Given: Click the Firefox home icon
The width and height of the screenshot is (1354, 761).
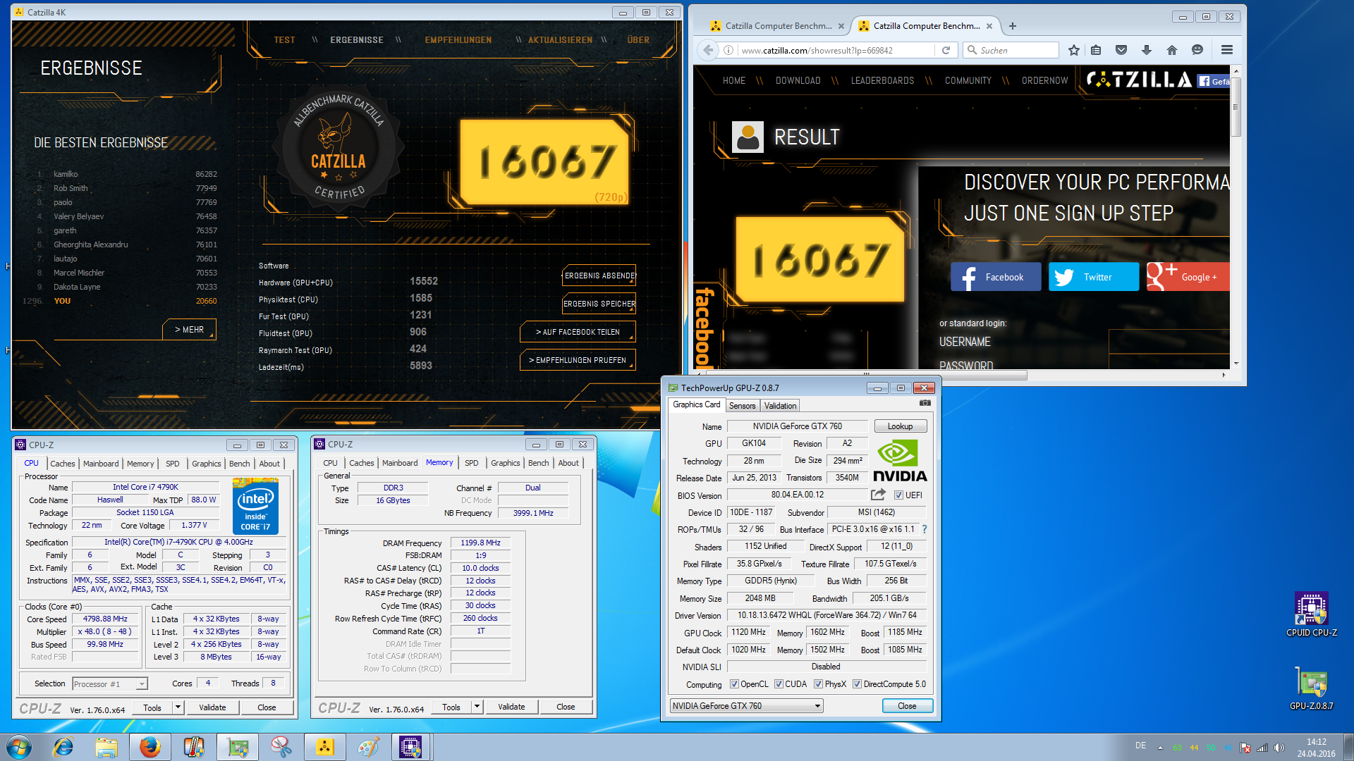Looking at the screenshot, I should 1171,50.
